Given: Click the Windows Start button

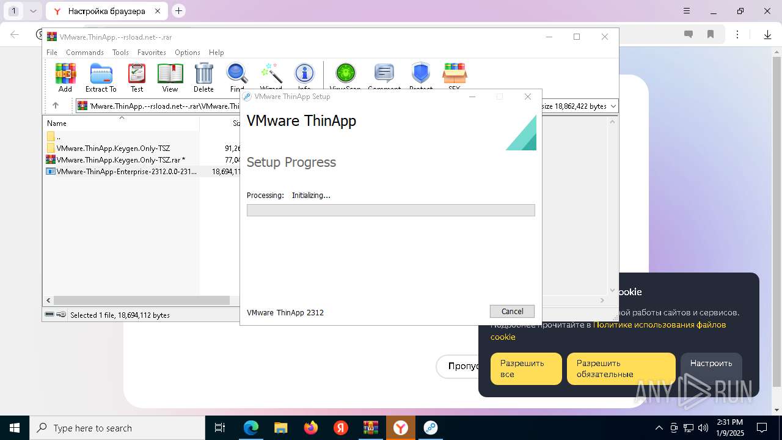Looking at the screenshot, I should click(x=15, y=428).
